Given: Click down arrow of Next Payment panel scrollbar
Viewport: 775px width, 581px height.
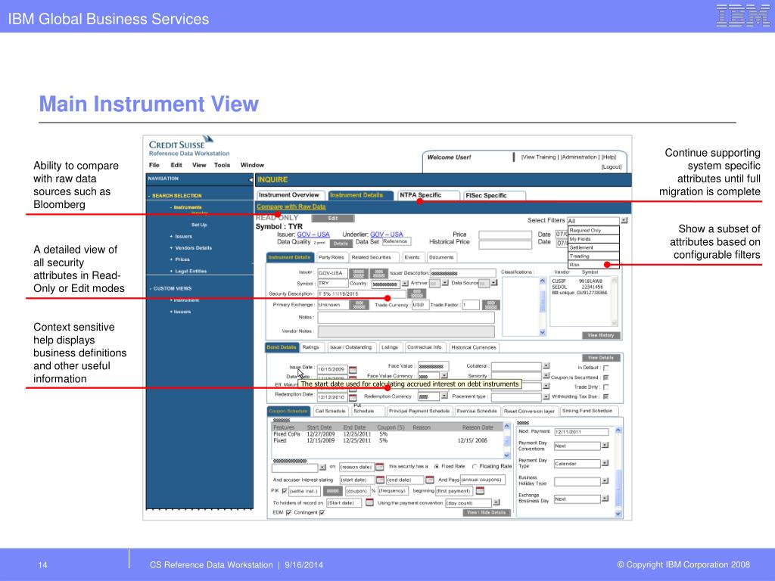Looking at the screenshot, I should (x=618, y=514).
